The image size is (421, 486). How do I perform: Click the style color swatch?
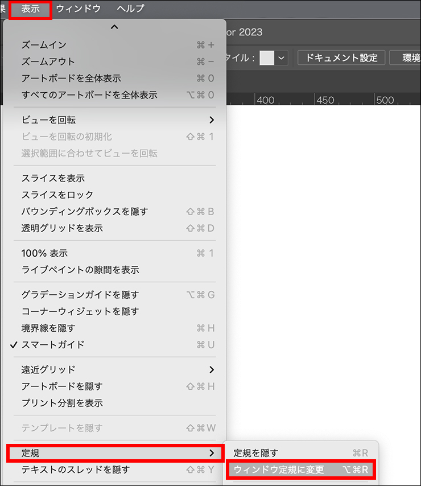pyautogui.click(x=267, y=58)
